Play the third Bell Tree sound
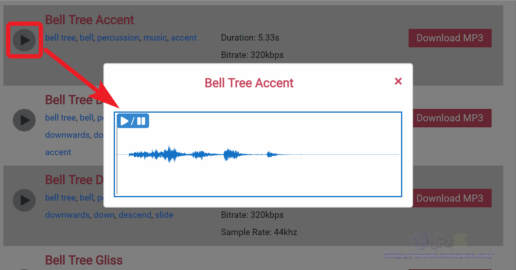516x270 pixels. coord(24,200)
